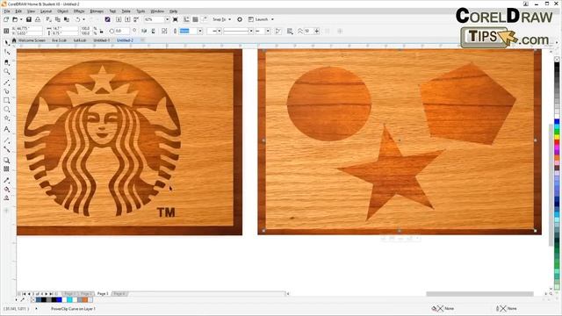
Task: Go to the first page button
Action: click(25, 294)
